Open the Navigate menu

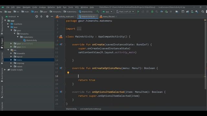[x=27, y=7]
